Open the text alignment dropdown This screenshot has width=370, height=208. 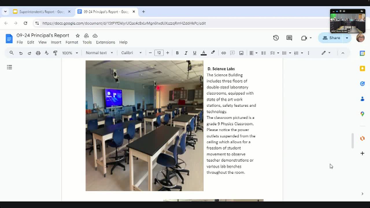(x=253, y=53)
